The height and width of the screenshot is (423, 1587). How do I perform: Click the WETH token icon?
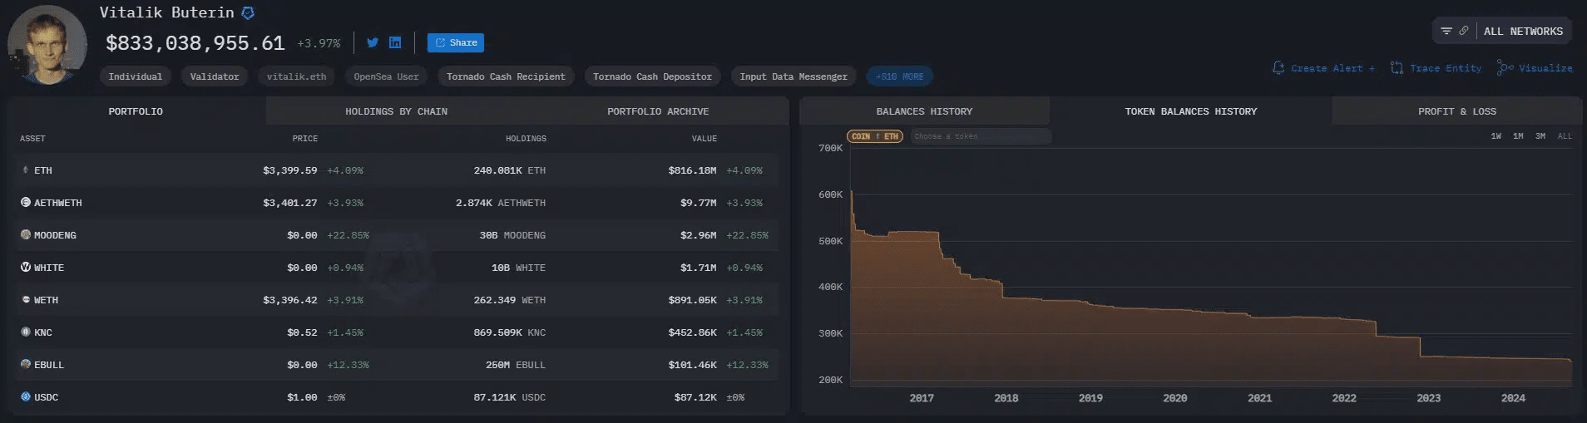click(x=26, y=299)
